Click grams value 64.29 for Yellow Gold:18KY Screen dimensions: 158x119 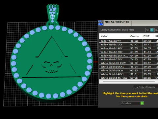click(134, 52)
